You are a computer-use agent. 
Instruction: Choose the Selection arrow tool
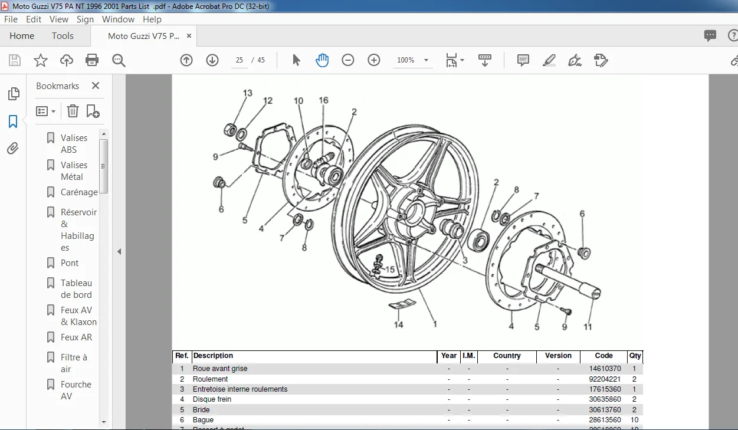(x=296, y=60)
